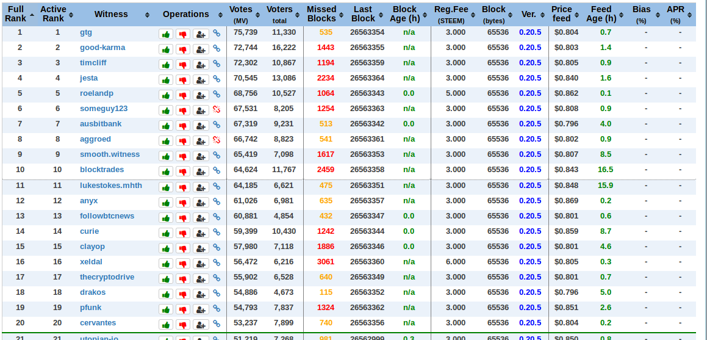This screenshot has height=340, width=707.
Task: Sort by Last Block column
Action: click(x=365, y=14)
